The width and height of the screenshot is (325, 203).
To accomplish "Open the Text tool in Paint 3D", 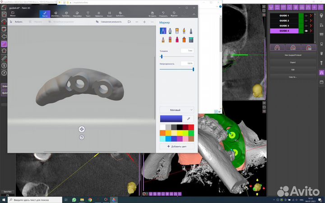I will point(88,14).
